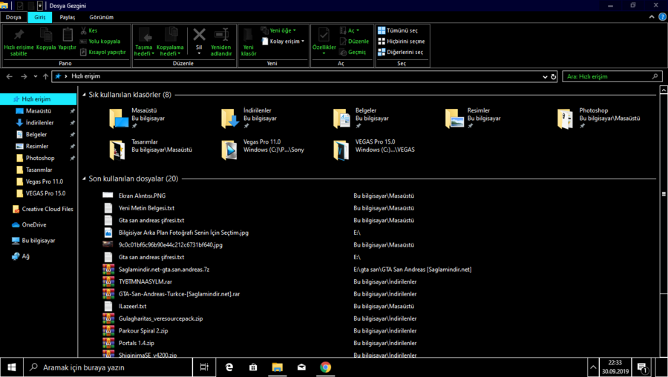The image size is (668, 377).
Task: Select Ekran Alıntısı.PNG file
Action: 142,196
